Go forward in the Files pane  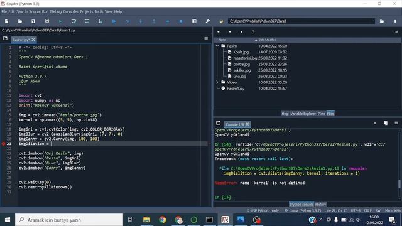tap(230, 32)
